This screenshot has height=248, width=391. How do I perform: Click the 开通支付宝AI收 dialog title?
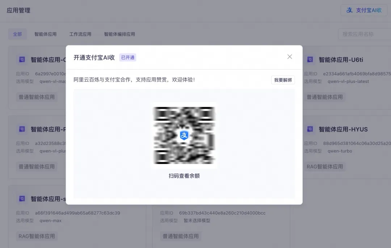point(94,58)
